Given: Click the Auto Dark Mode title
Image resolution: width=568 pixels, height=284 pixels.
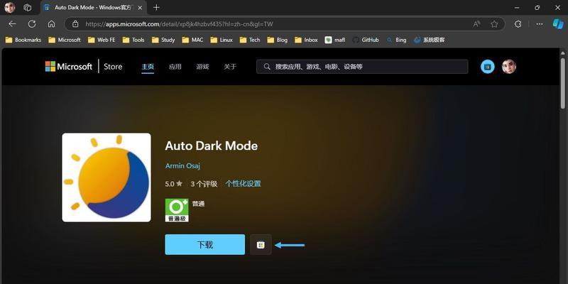Looking at the screenshot, I should point(211,146).
